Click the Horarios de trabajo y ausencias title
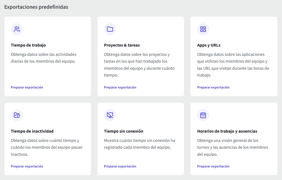This screenshot has width=282, height=180. point(227,131)
